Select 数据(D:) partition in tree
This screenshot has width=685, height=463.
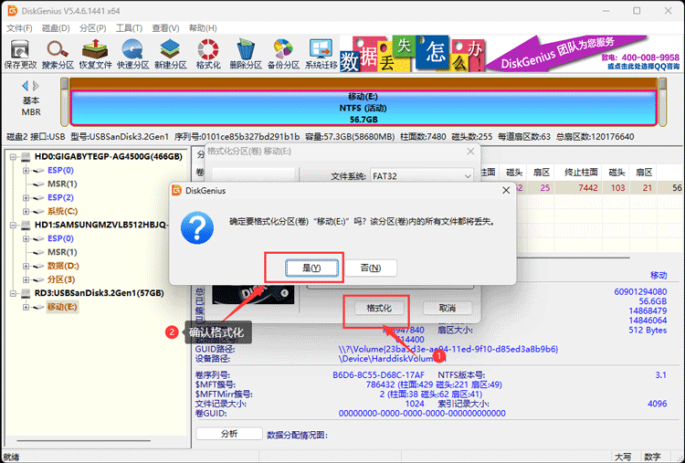click(63, 266)
